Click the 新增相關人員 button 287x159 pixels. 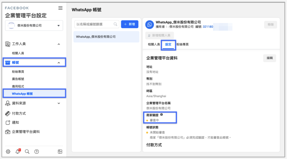click(x=159, y=35)
